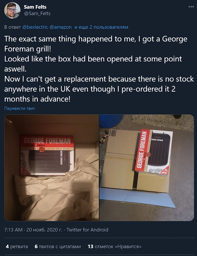Open the @Sam_Felts handle link
This screenshot has width=197, height=256.
point(37,13)
